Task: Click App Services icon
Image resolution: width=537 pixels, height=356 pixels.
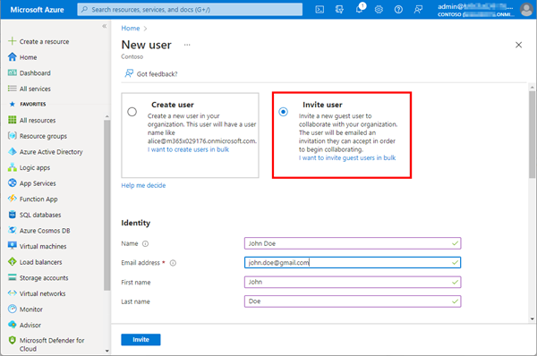Action: point(12,183)
